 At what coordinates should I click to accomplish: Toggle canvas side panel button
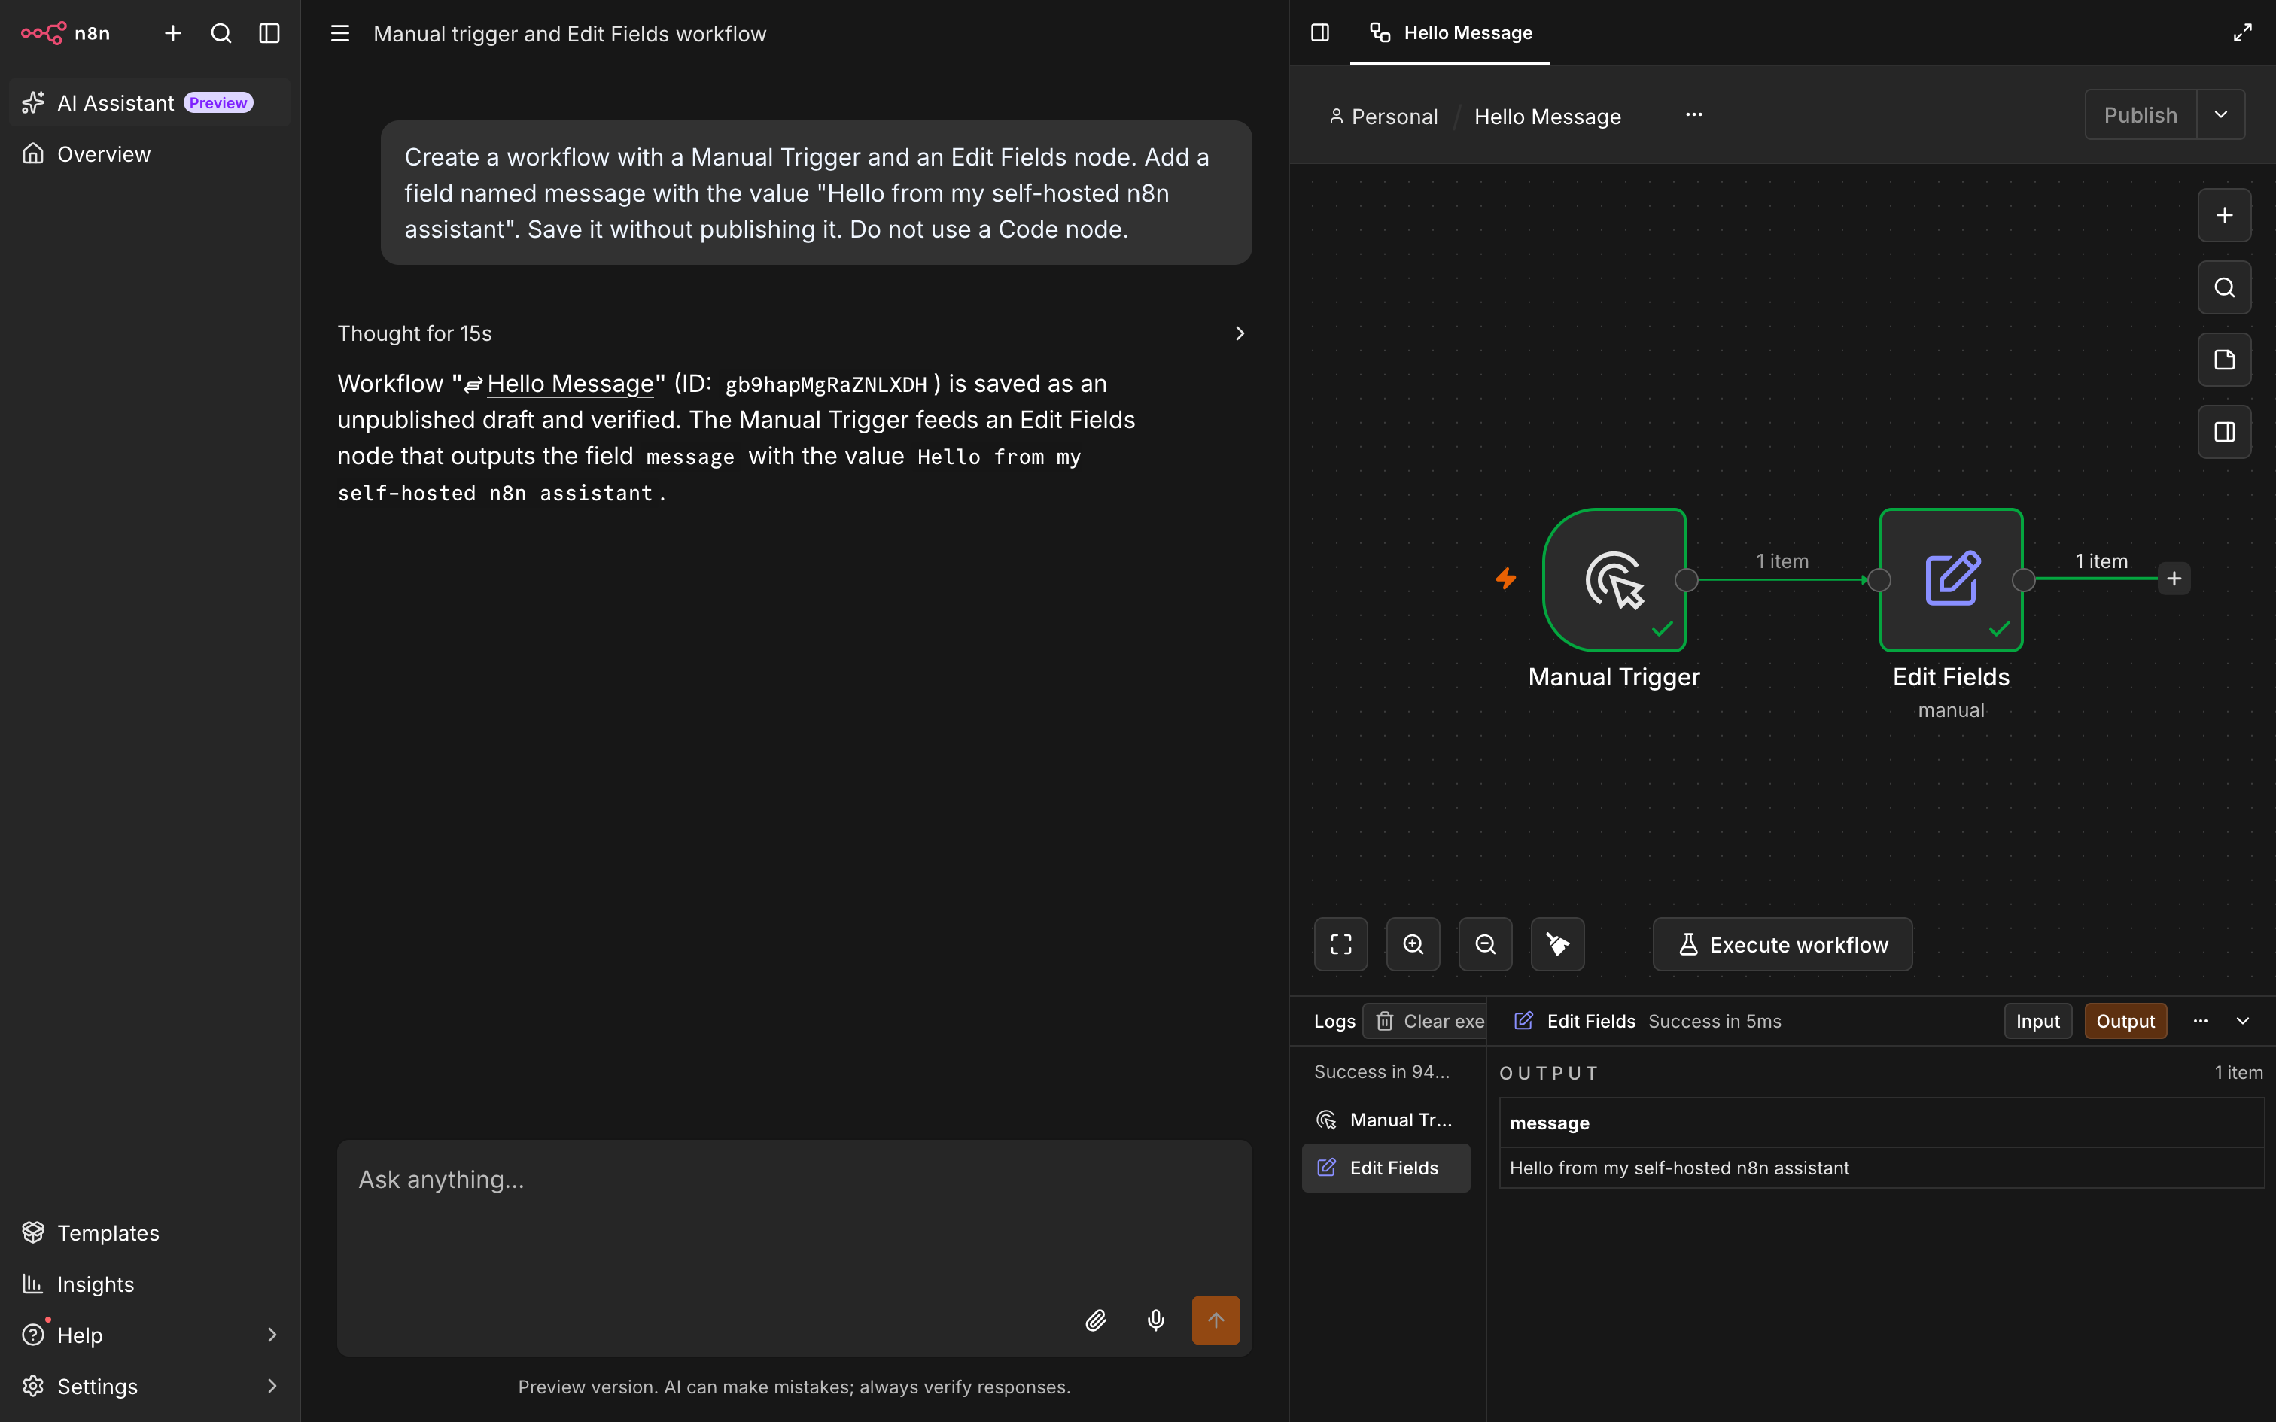(2224, 433)
